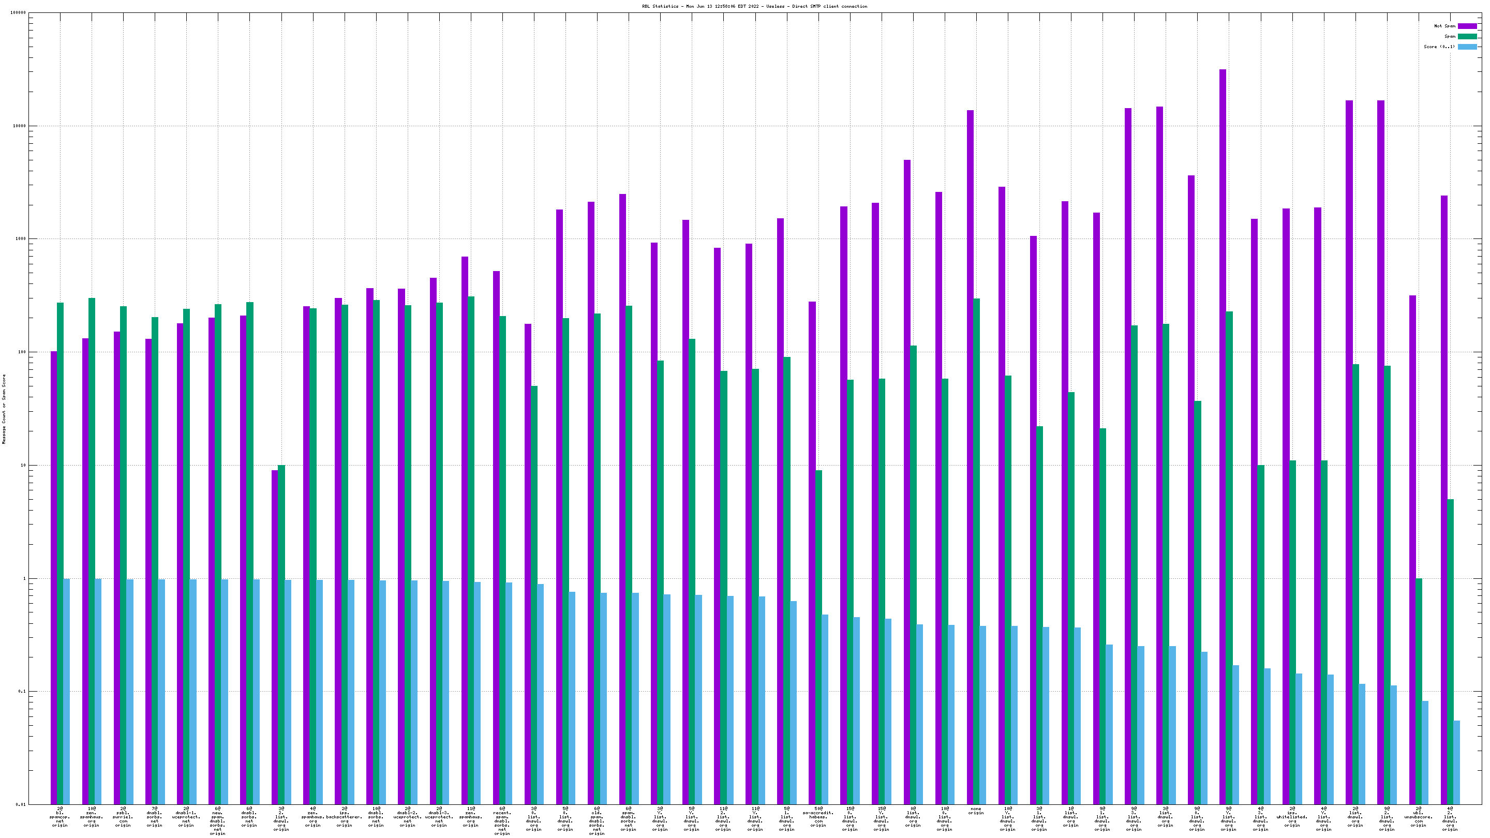This screenshot has height=838, width=1490.
Task: Click the green Spam legend swatch
Action: pyautogui.click(x=1466, y=36)
